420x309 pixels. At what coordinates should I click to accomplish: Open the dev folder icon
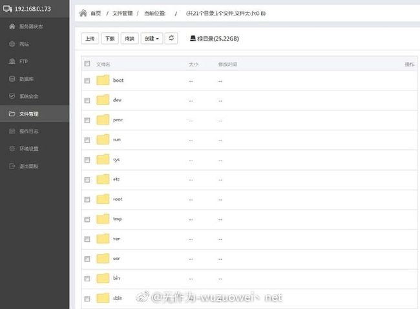[103, 100]
